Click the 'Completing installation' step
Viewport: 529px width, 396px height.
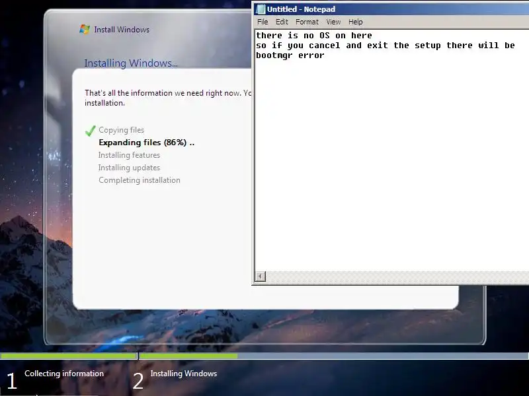click(140, 180)
